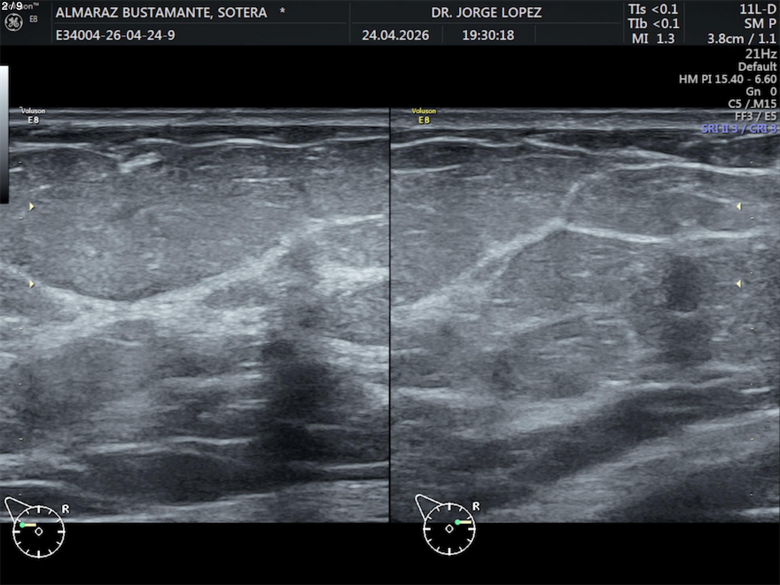Image resolution: width=780 pixels, height=585 pixels.
Task: Select patient name ALMARAZ BUSTAMANTE, SOTERA
Action: point(161,13)
